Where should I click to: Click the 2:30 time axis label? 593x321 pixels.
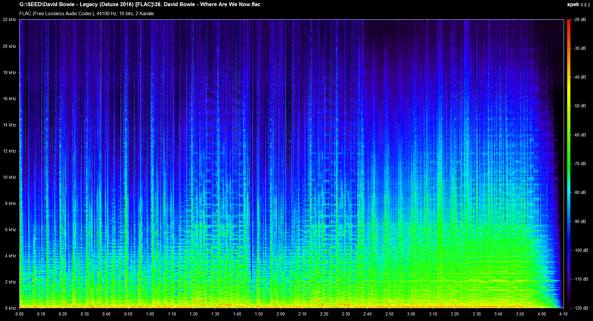point(346,314)
